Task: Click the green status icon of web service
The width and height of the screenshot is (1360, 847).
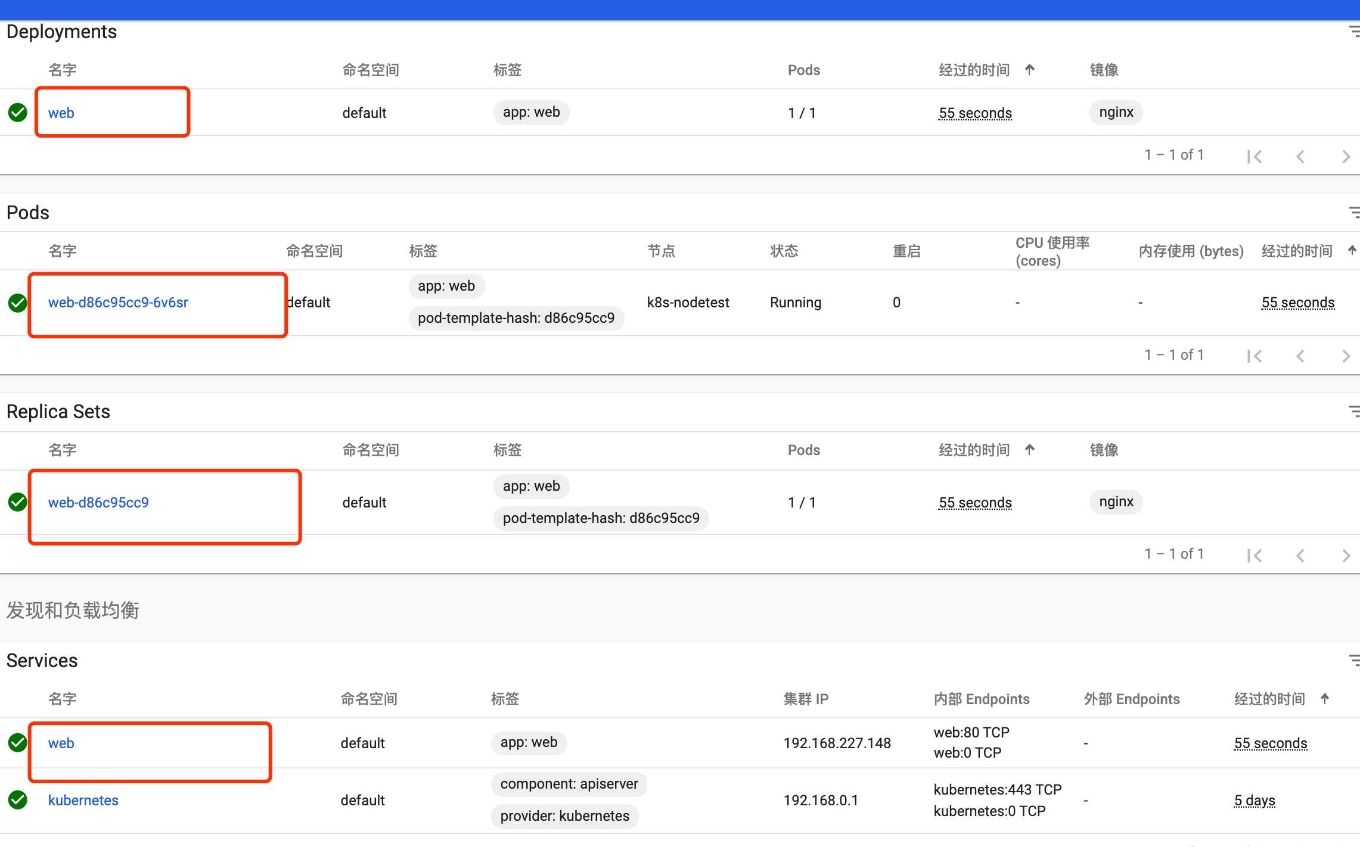Action: click(18, 742)
